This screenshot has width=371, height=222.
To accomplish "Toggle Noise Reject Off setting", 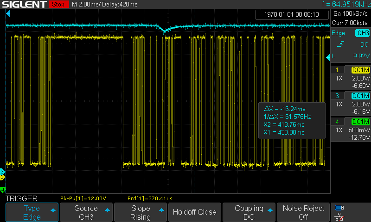I will point(303,212).
